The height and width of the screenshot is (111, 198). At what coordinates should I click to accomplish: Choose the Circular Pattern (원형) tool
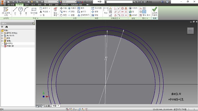pyautogui.click(x=95, y=12)
